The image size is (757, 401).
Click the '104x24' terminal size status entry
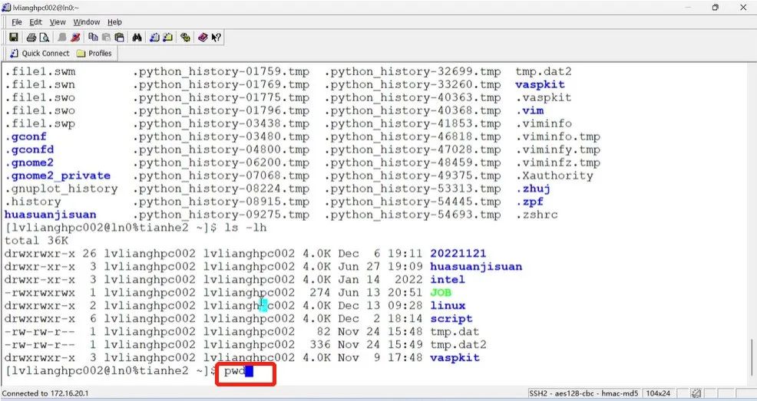[x=658, y=393]
